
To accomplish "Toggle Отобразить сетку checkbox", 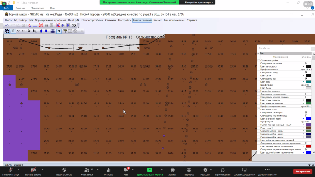I will pos(306,72).
